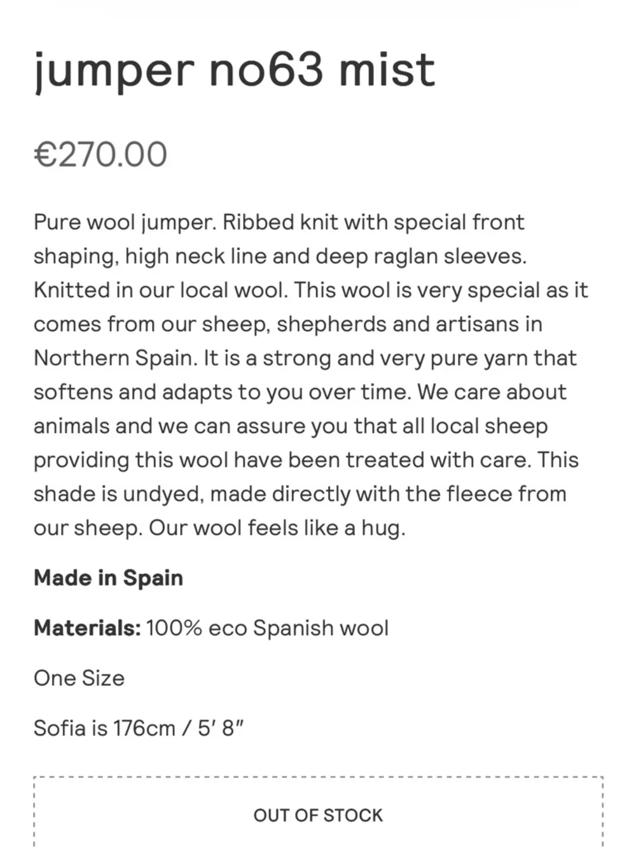The height and width of the screenshot is (849, 636).
Task: Click the phrase 'Knitted in our local wool'
Action: [x=161, y=290]
